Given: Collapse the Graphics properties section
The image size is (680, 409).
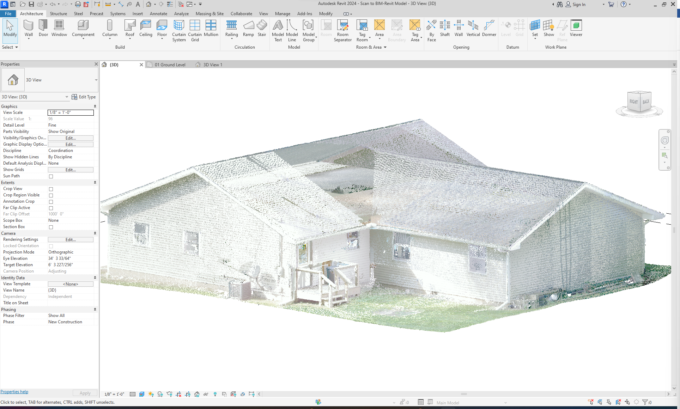Looking at the screenshot, I should coord(95,106).
